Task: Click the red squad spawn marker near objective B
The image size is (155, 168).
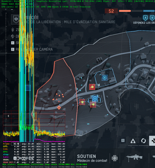Action: (x=92, y=87)
